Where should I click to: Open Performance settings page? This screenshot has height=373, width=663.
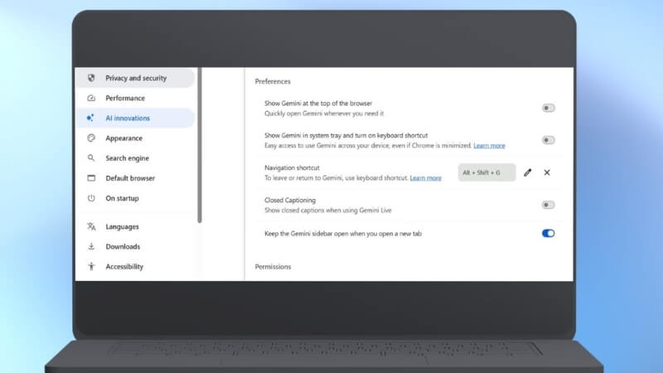[135, 98]
